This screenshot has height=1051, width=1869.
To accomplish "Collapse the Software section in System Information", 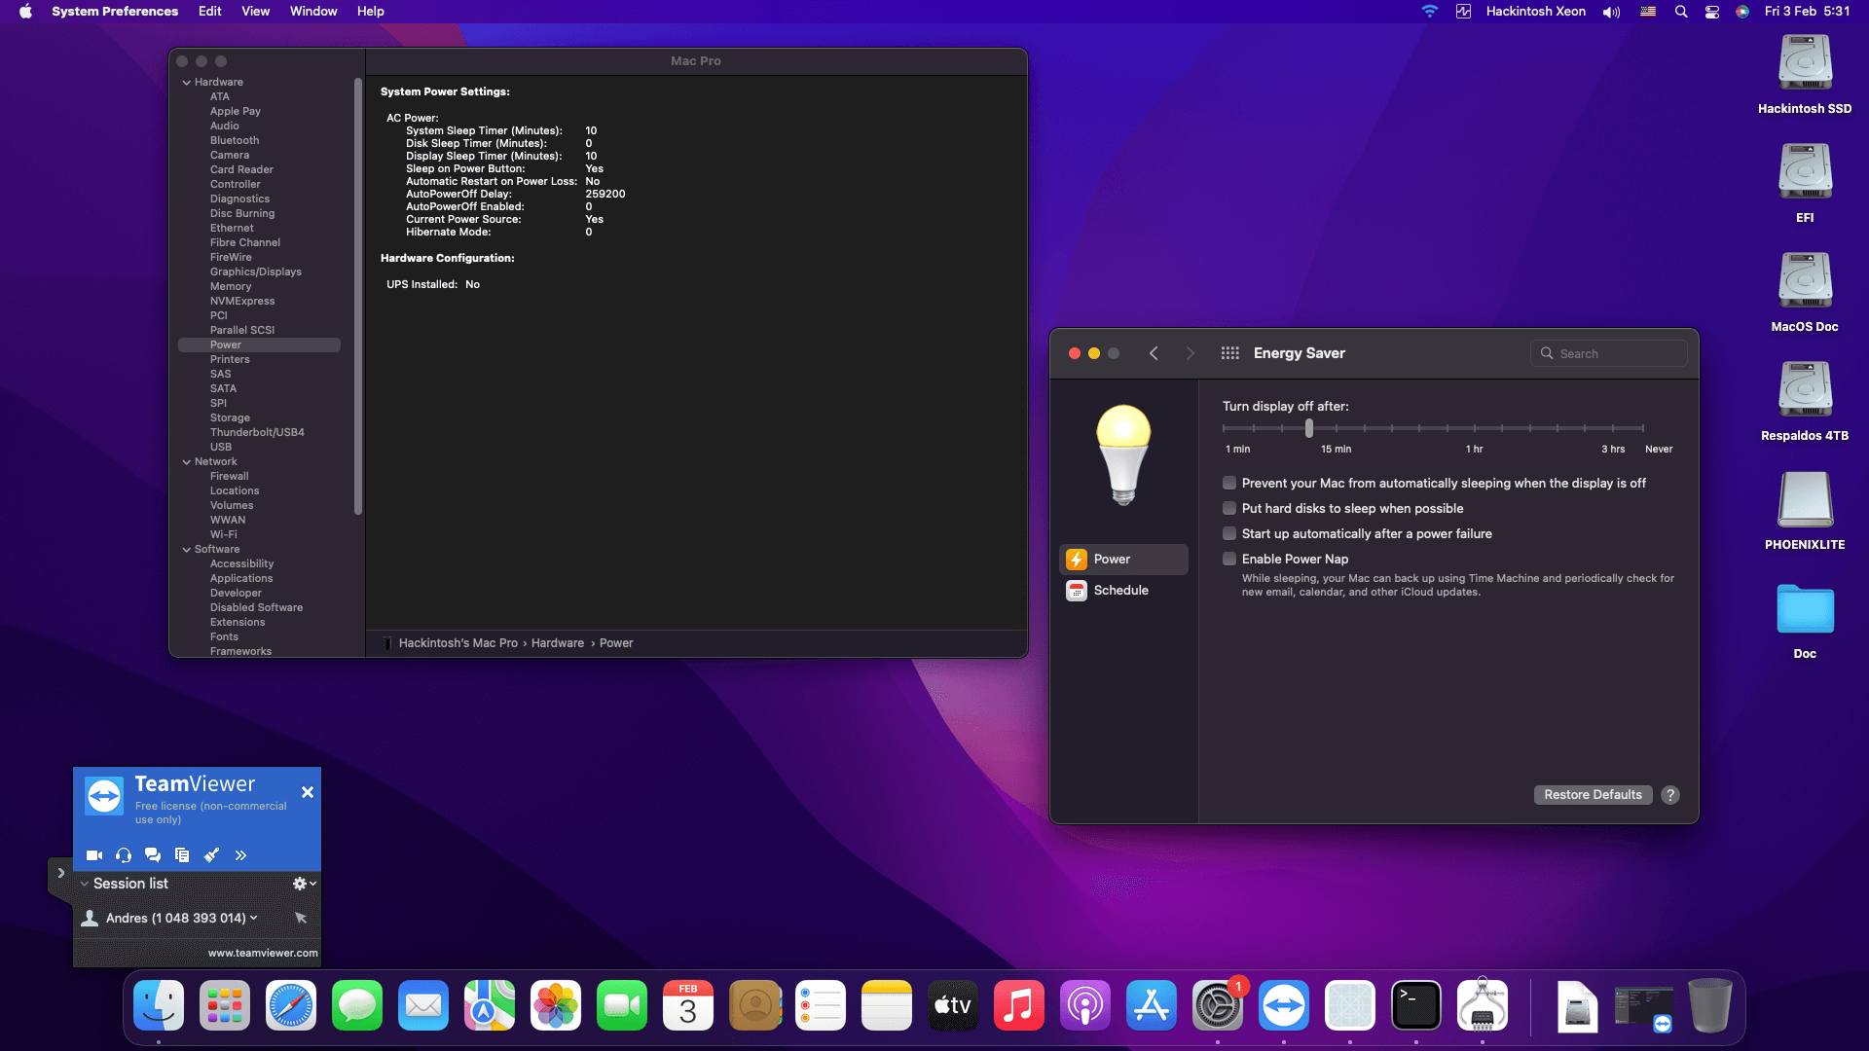I will [186, 550].
